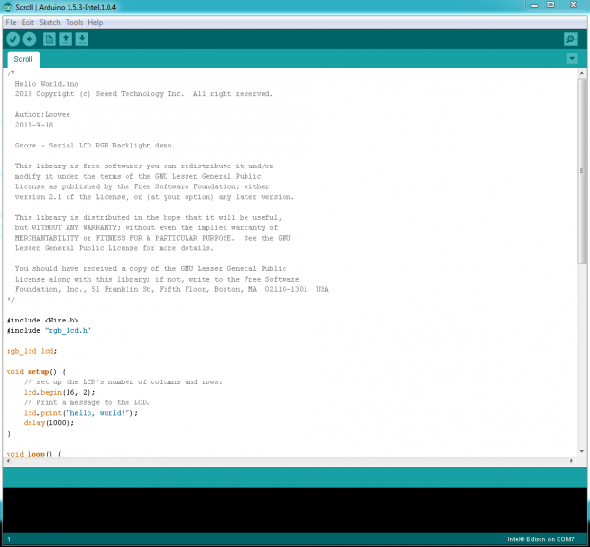
Task: Open the Sketch menu
Action: pyautogui.click(x=49, y=22)
